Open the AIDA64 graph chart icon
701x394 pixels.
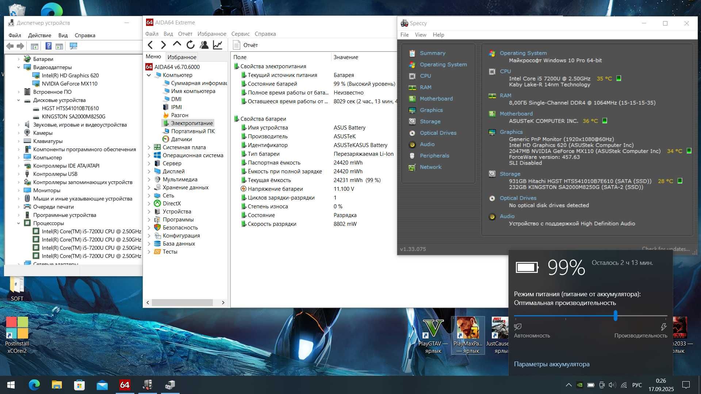218,45
